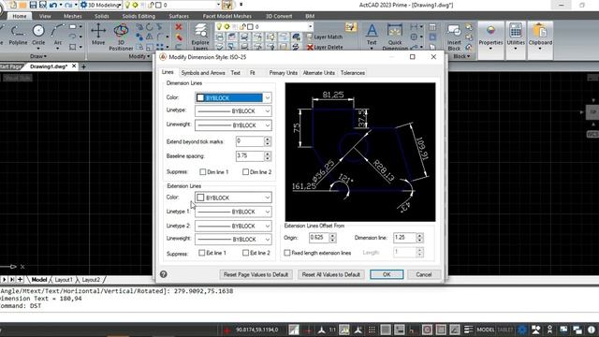This screenshot has width=599, height=337.
Task: Toggle Suppress Dim line 1 checkbox
Action: pyautogui.click(x=203, y=172)
